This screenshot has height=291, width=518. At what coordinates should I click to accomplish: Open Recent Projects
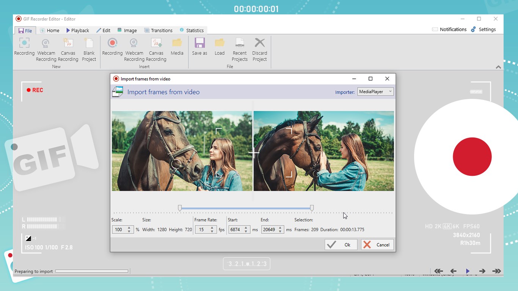point(240,50)
